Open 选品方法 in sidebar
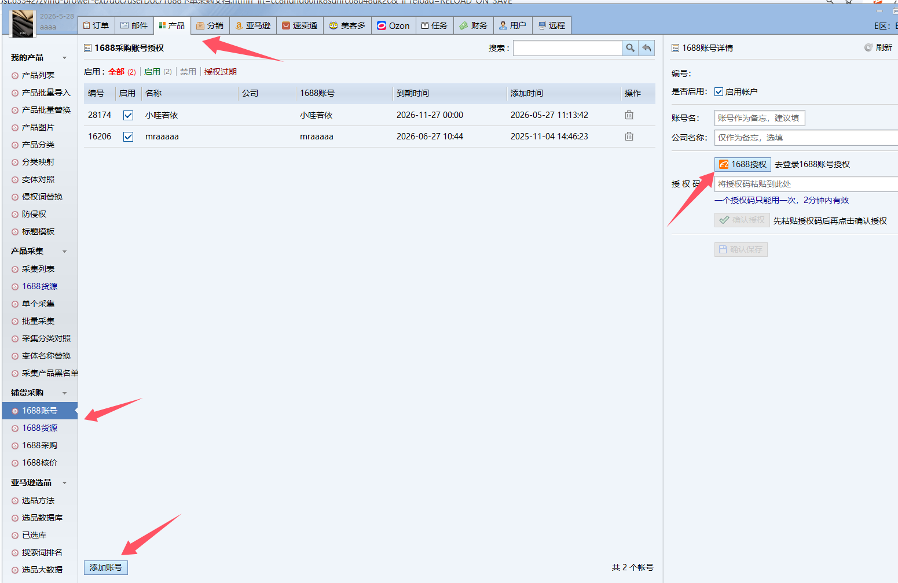Image resolution: width=898 pixels, height=583 pixels. click(x=38, y=500)
